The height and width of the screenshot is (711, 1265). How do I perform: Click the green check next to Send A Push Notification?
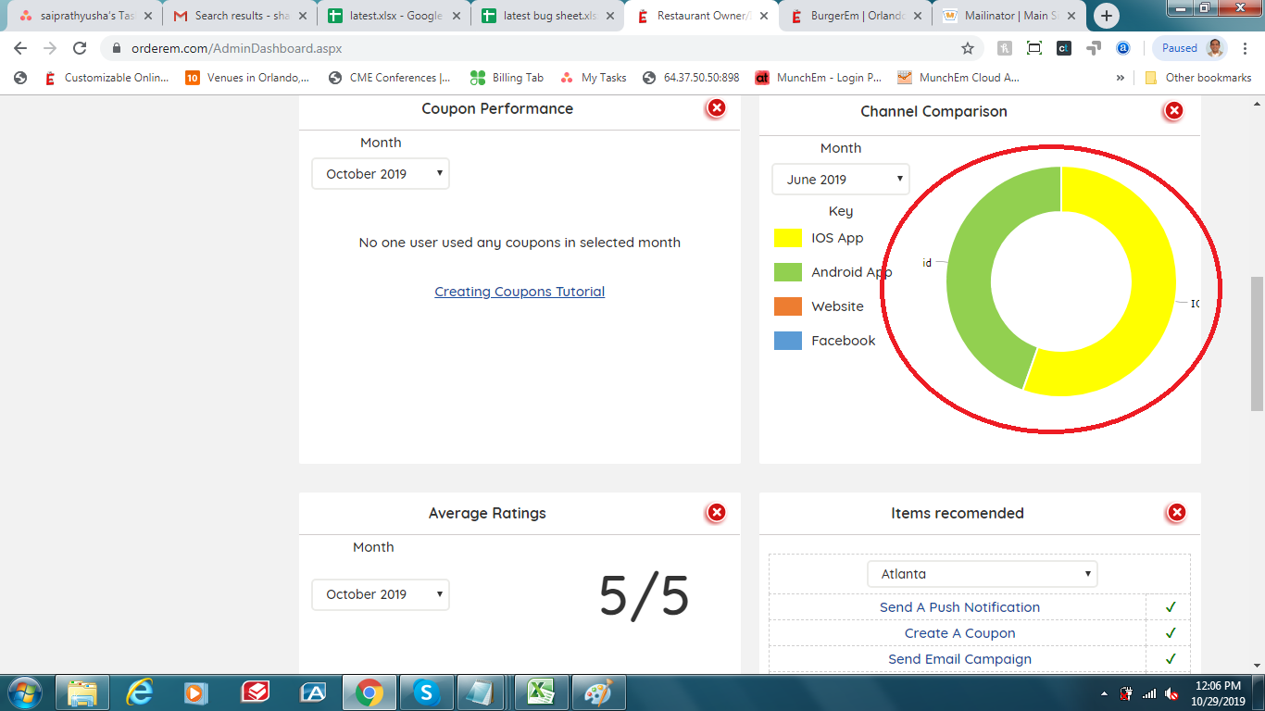click(1171, 607)
